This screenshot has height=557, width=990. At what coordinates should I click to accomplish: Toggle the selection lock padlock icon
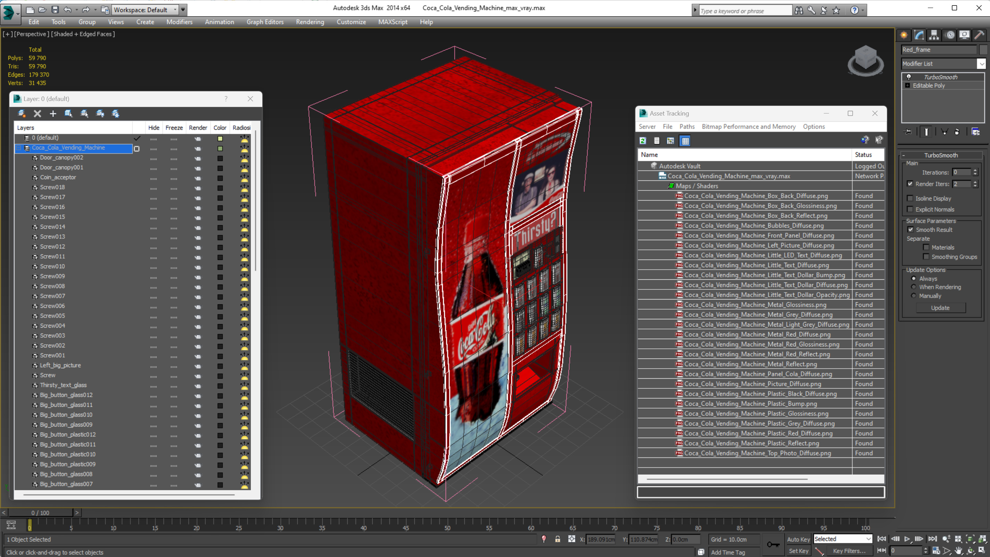point(557,539)
